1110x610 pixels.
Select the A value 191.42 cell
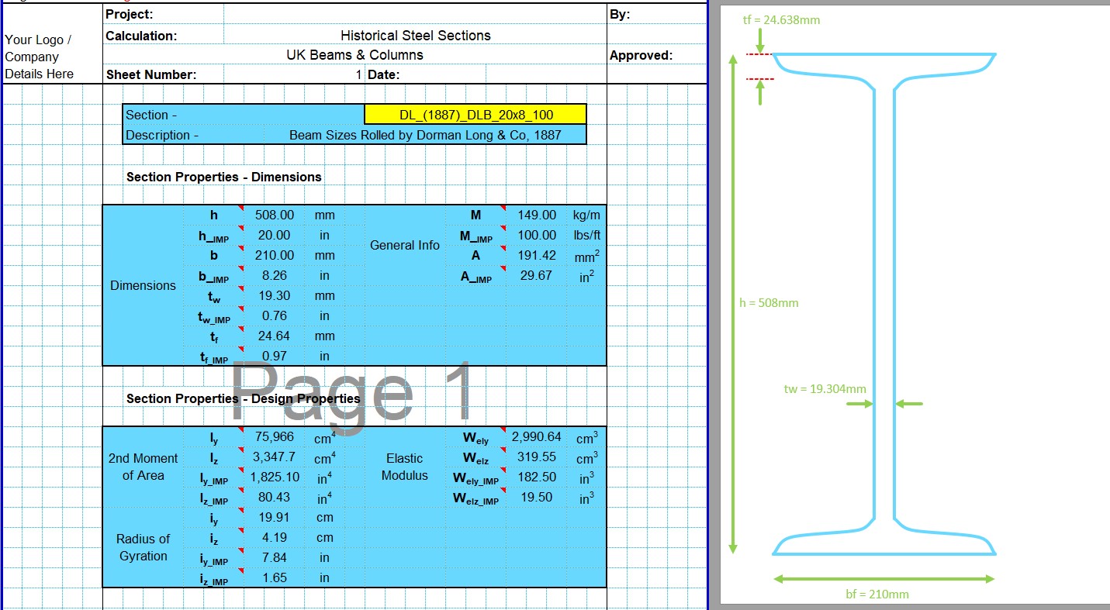(538, 255)
